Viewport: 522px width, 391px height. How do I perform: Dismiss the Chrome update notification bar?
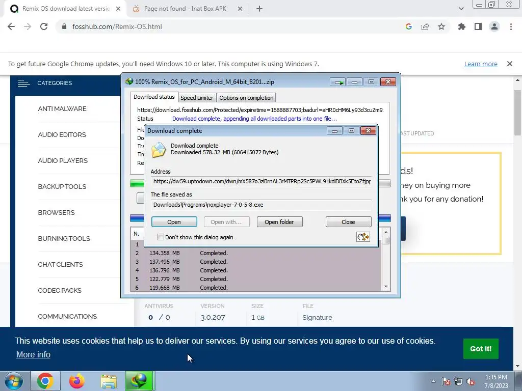(510, 64)
